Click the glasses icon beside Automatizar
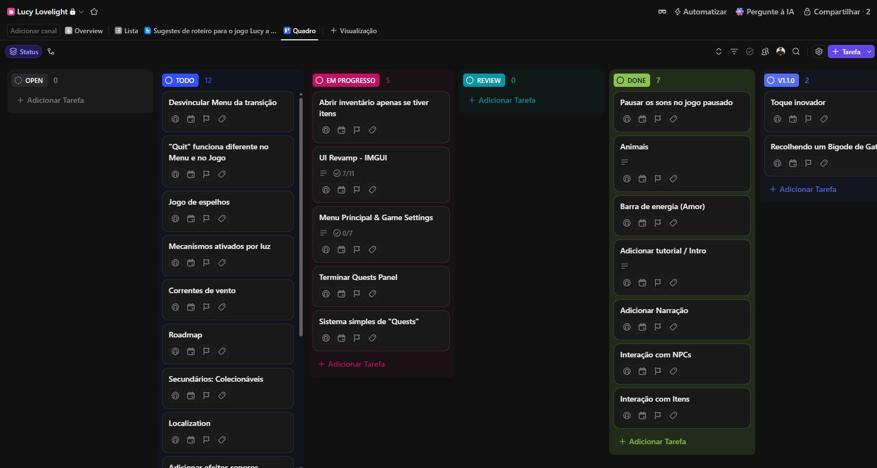877x468 pixels. [662, 12]
